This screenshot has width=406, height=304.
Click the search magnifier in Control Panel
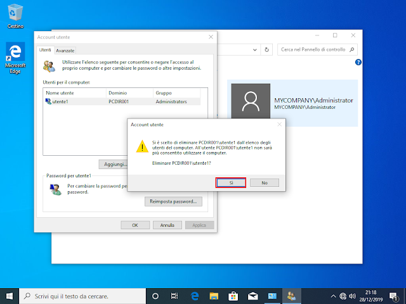pos(351,49)
